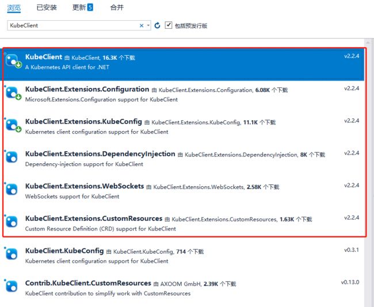Image resolution: width=374 pixels, height=307 pixels.
Task: Click the KubeClient.Extensions.WebSockets package icon
Action: [12, 190]
